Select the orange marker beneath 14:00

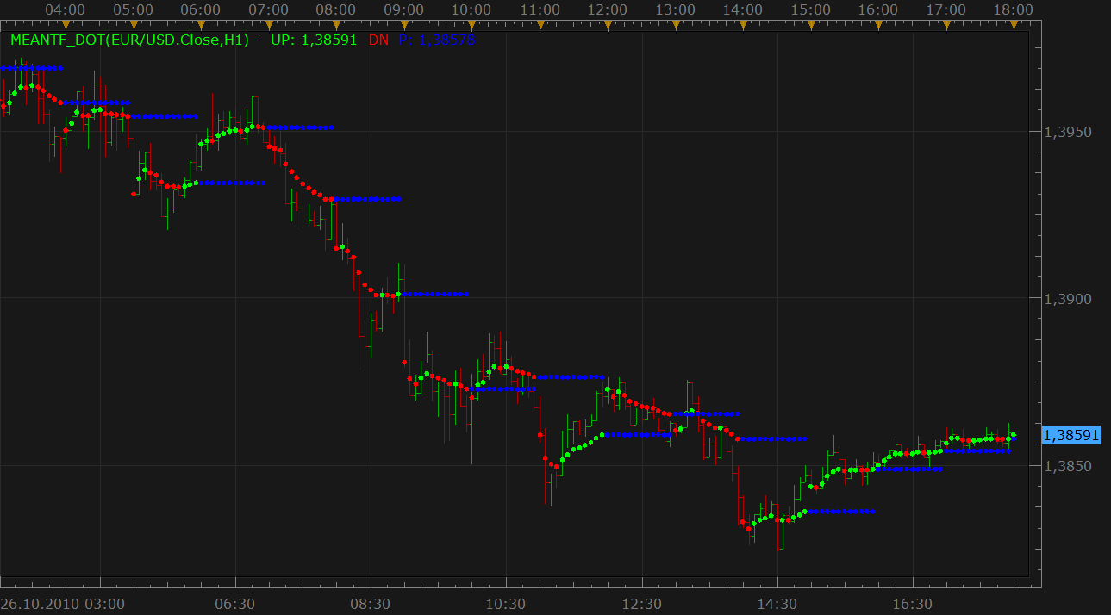click(x=743, y=24)
